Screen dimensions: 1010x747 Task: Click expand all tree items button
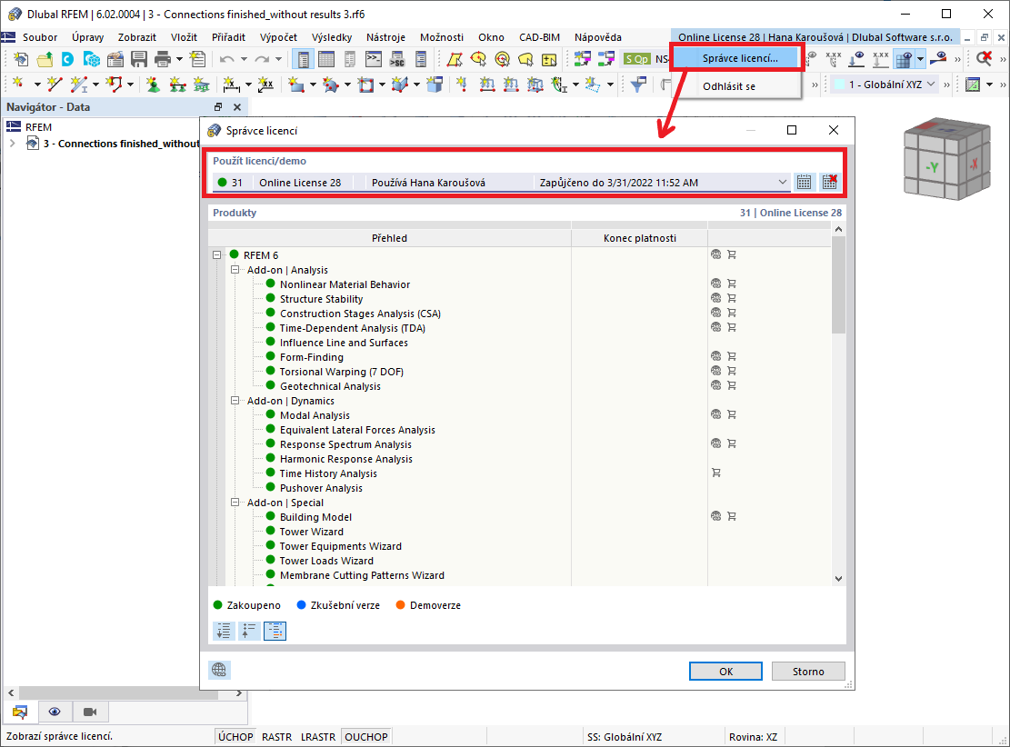coord(224,631)
